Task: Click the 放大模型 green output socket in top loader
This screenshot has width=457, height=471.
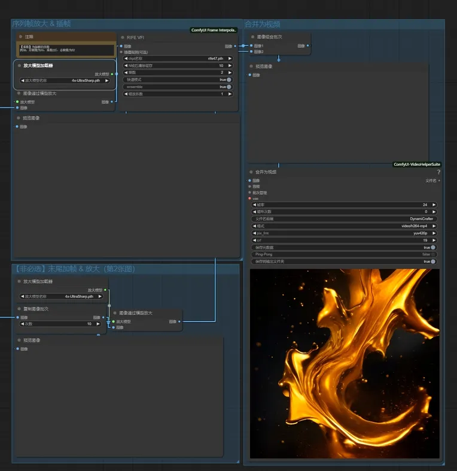Action: tap(112, 74)
